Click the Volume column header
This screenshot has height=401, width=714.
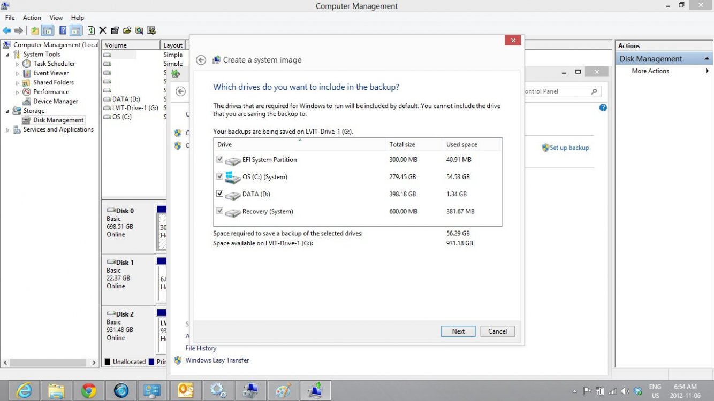point(131,45)
